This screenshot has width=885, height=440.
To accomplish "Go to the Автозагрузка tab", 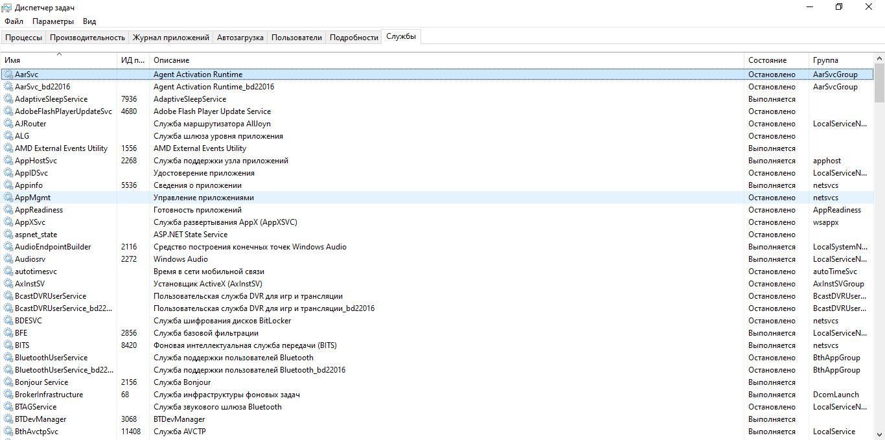I will click(x=240, y=38).
